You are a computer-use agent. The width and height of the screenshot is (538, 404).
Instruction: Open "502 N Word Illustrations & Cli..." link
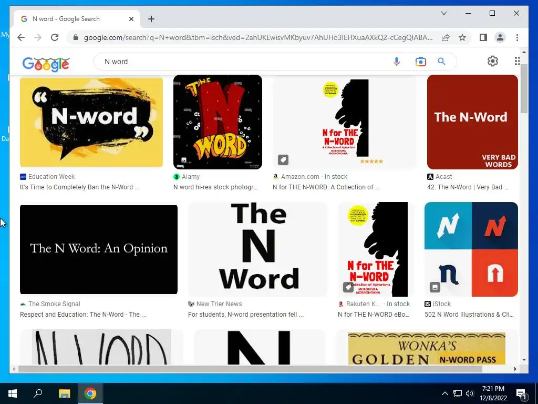pyautogui.click(x=469, y=315)
